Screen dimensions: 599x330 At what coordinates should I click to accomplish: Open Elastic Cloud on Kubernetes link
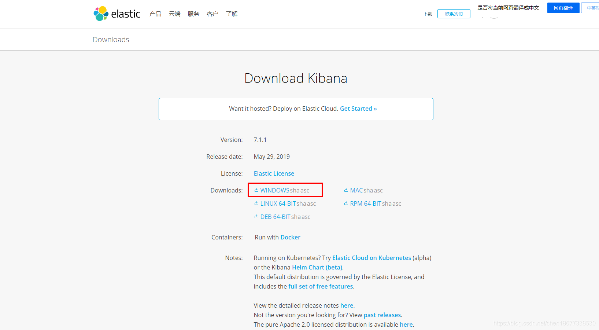point(371,258)
